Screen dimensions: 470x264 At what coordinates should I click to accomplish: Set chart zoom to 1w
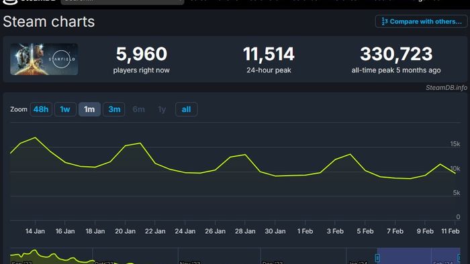point(65,109)
